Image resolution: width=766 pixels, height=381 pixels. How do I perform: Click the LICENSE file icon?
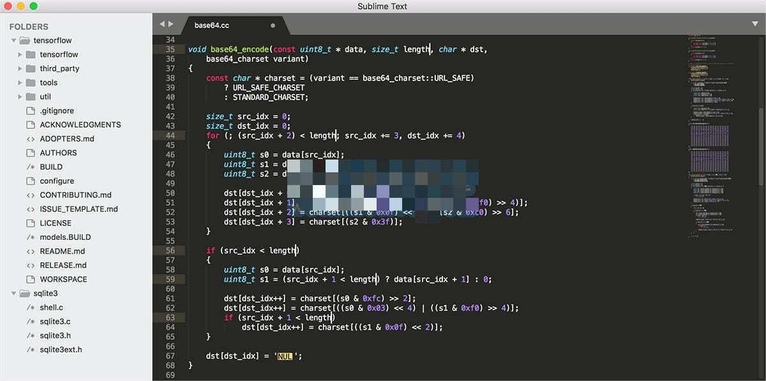[x=30, y=223]
